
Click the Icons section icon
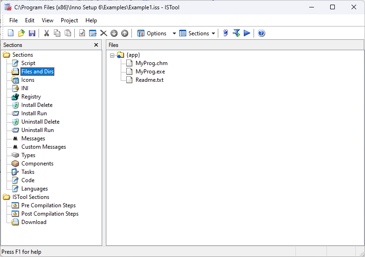(15, 80)
